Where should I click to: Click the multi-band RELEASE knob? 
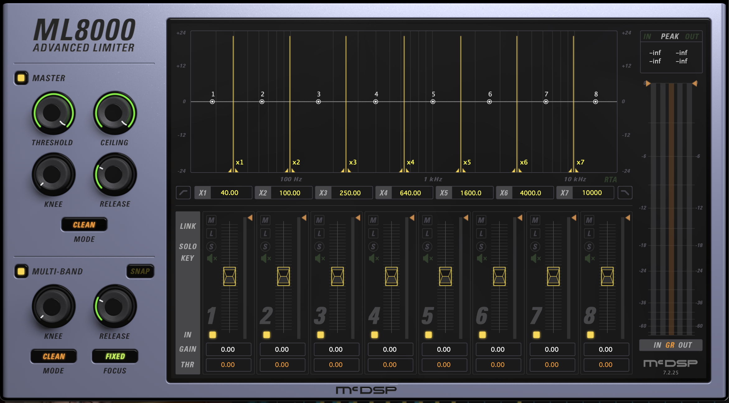click(x=115, y=307)
